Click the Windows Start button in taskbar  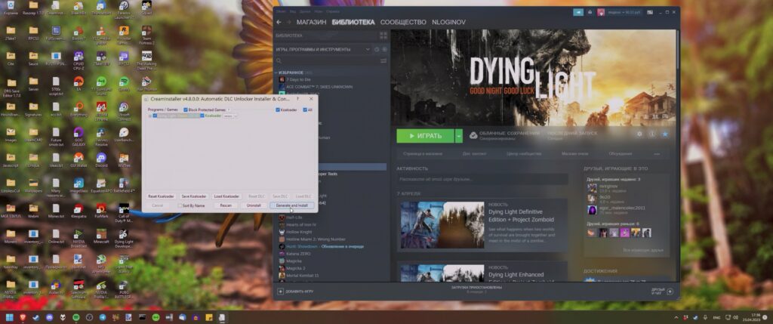pos(9,317)
